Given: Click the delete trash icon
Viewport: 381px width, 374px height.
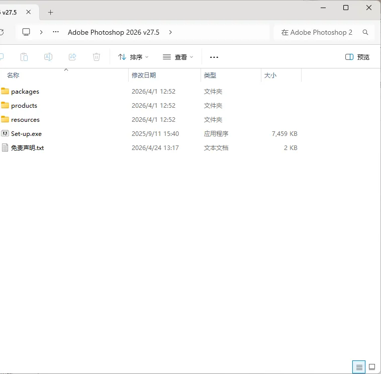Looking at the screenshot, I should 97,57.
